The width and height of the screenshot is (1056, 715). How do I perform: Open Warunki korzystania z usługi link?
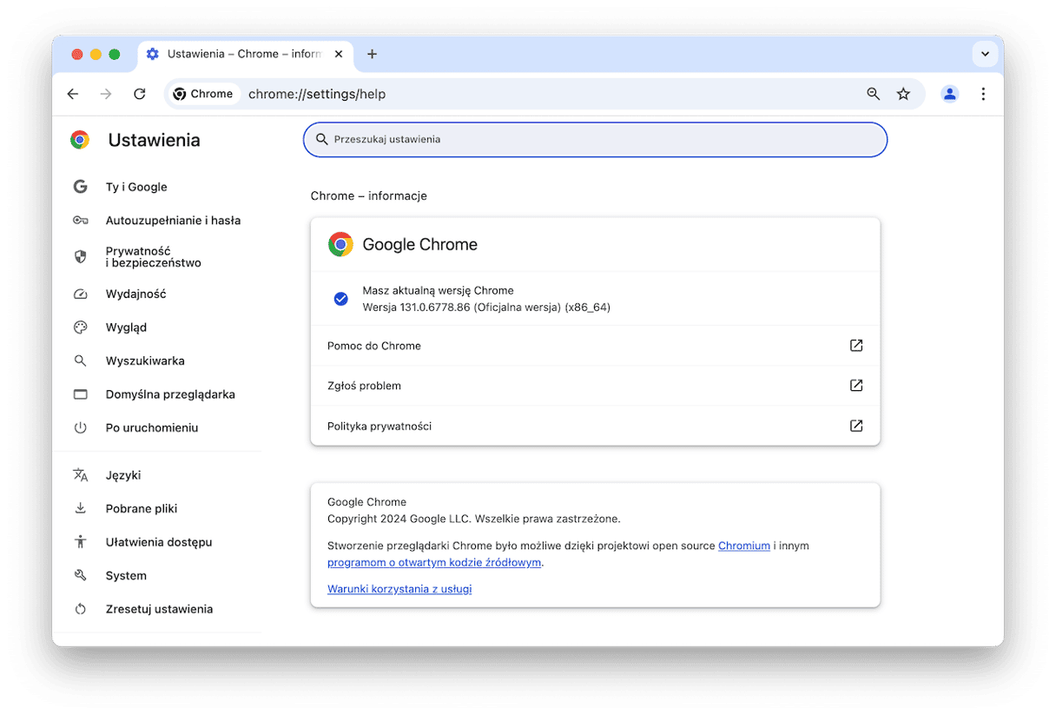tap(399, 589)
